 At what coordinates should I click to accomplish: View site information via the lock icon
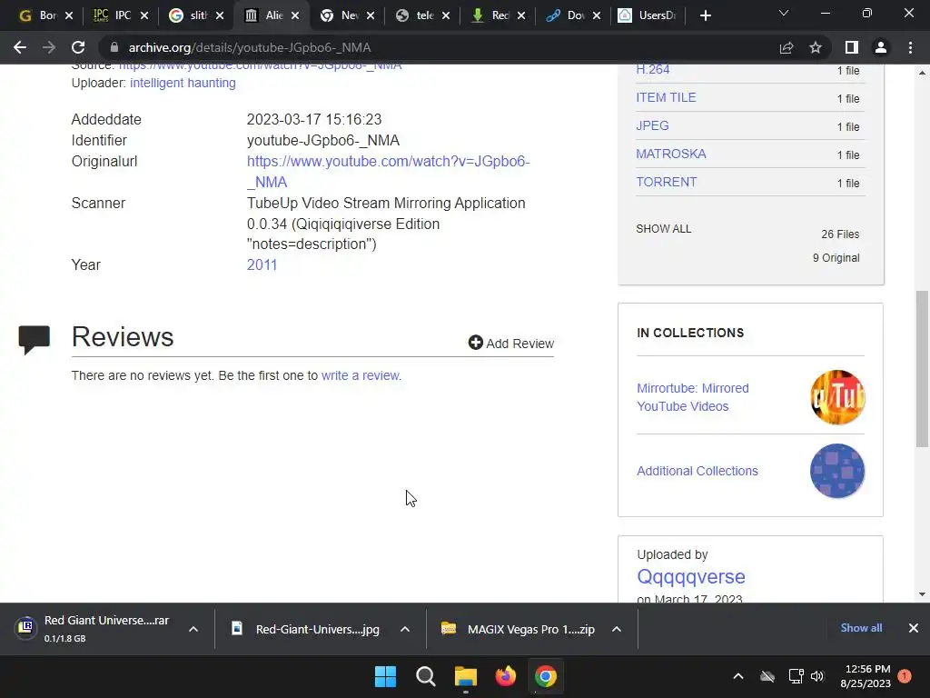coord(114,47)
